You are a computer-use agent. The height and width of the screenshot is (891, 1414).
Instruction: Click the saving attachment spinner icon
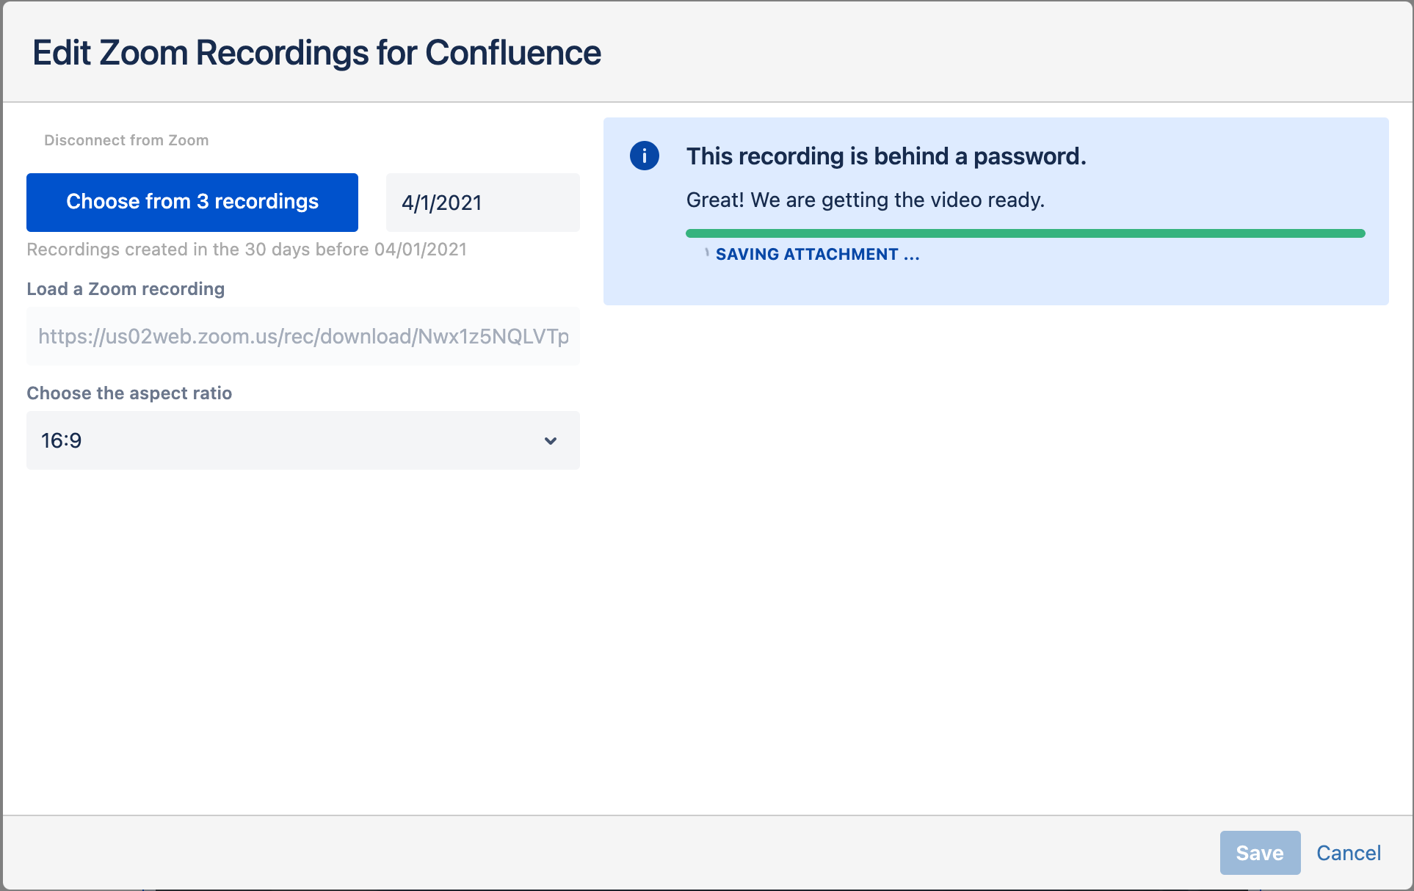[x=706, y=253]
